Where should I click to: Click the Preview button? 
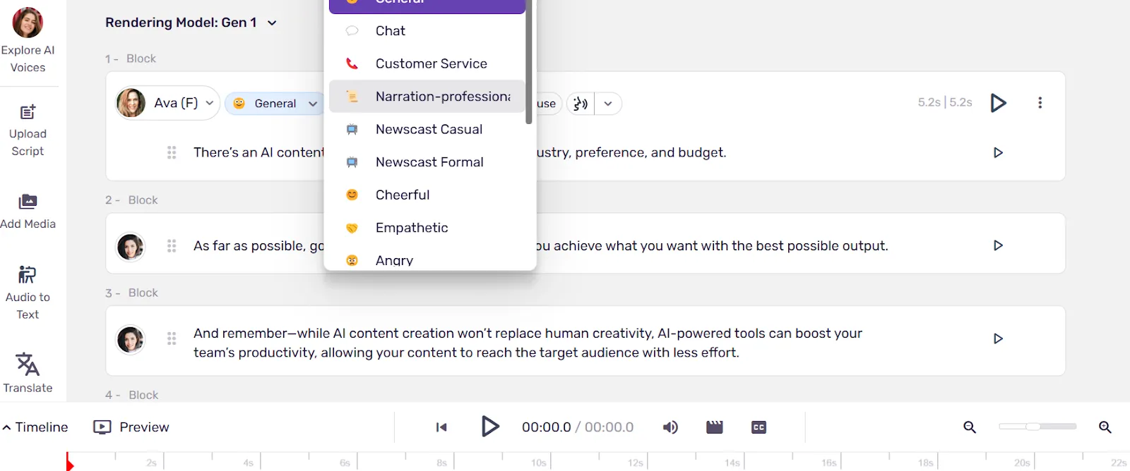(131, 427)
